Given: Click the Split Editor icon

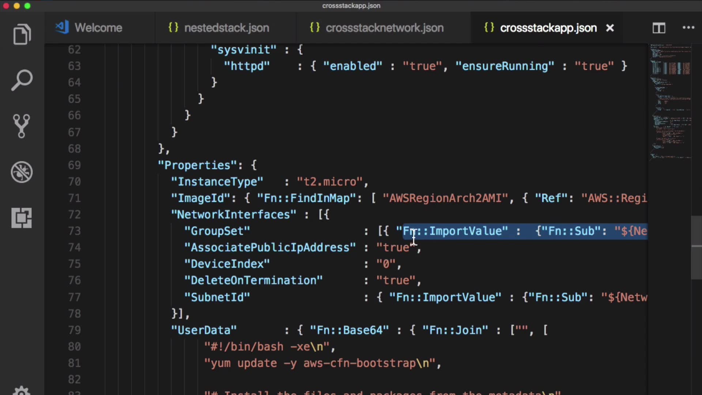Looking at the screenshot, I should tap(659, 28).
